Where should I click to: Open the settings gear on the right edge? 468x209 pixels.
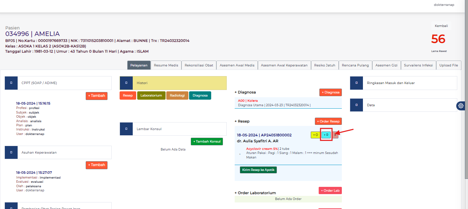(x=461, y=106)
